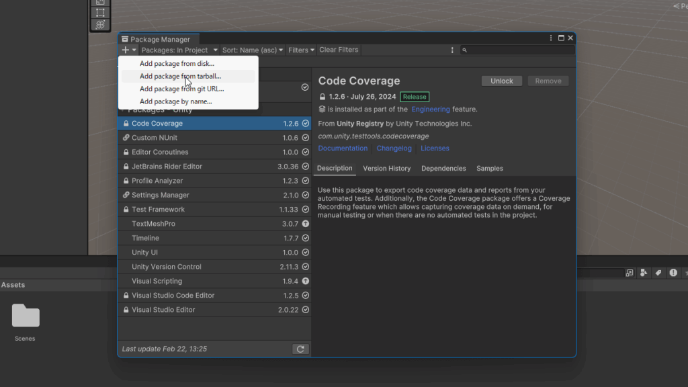Click the search-by-label tag icon
This screenshot has height=387, width=688.
coord(658,273)
